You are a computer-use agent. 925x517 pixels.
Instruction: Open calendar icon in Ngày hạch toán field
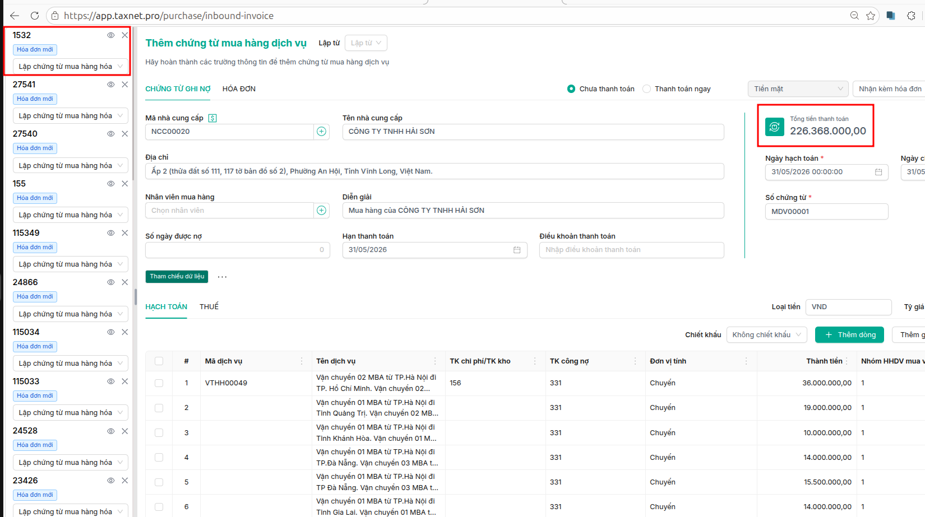pyautogui.click(x=878, y=172)
